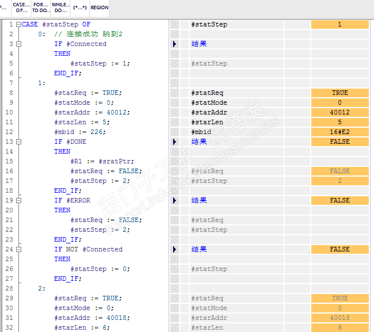Click the code '#statStep := 0;'
The width and height of the screenshot is (374, 332).
tap(100, 269)
